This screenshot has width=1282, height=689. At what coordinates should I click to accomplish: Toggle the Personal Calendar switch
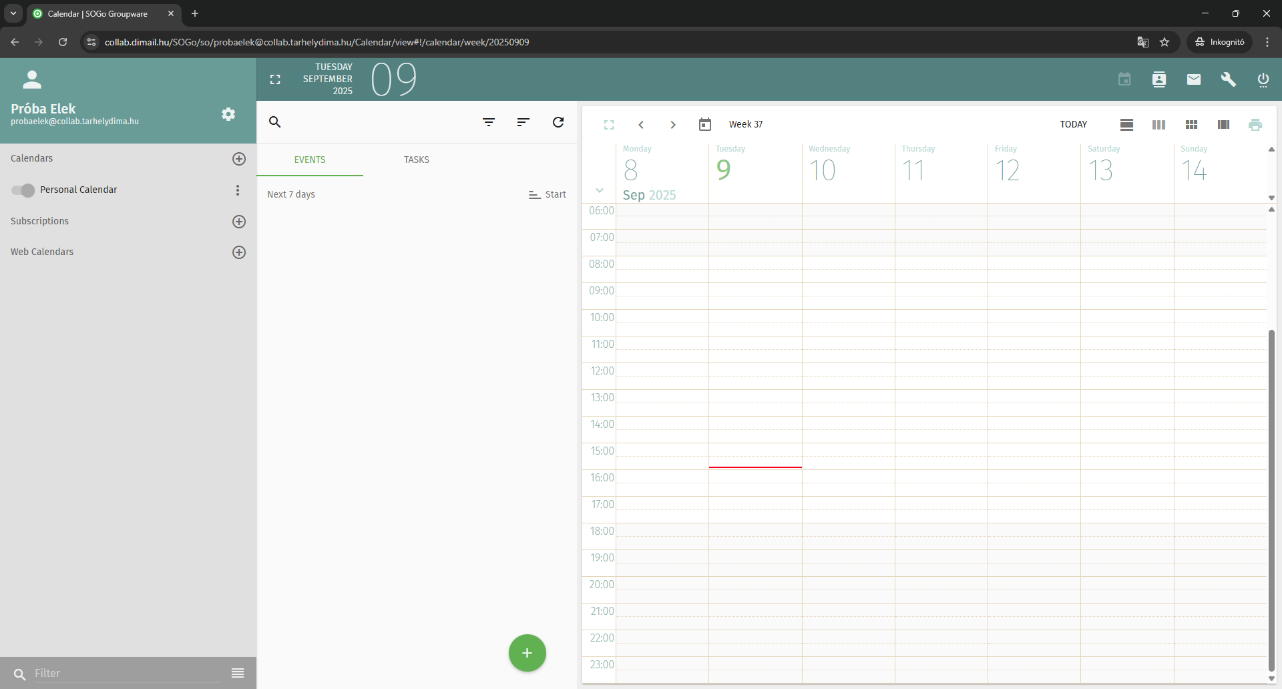(23, 190)
